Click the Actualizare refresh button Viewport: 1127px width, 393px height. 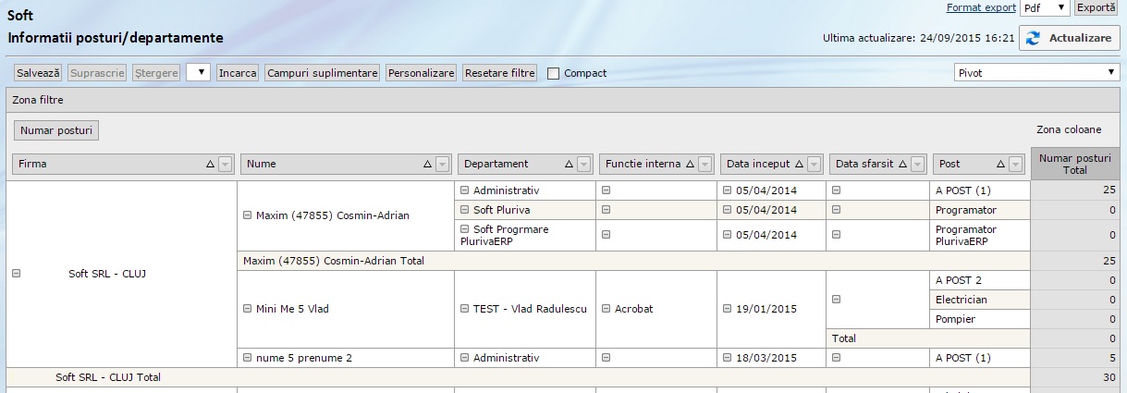(x=1070, y=39)
